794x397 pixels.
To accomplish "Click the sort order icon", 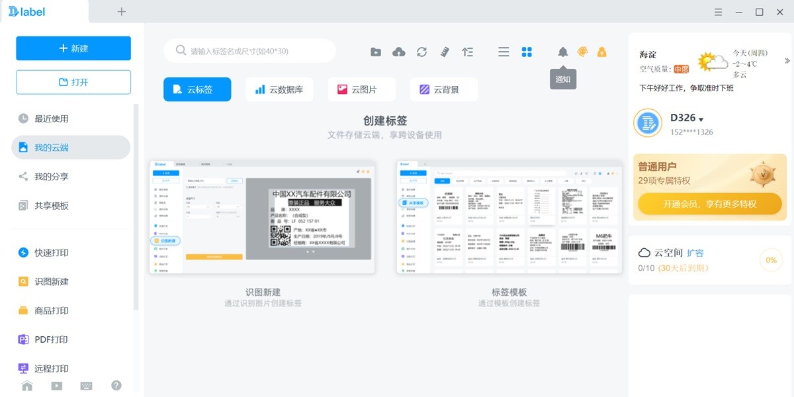I will [x=468, y=51].
